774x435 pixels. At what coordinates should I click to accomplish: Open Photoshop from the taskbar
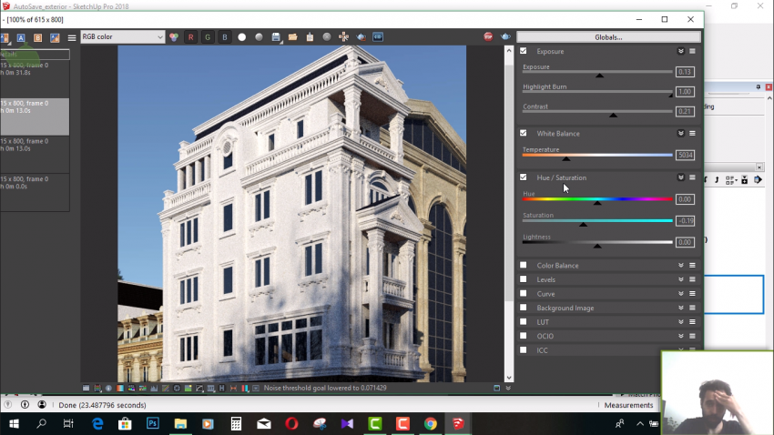[153, 424]
